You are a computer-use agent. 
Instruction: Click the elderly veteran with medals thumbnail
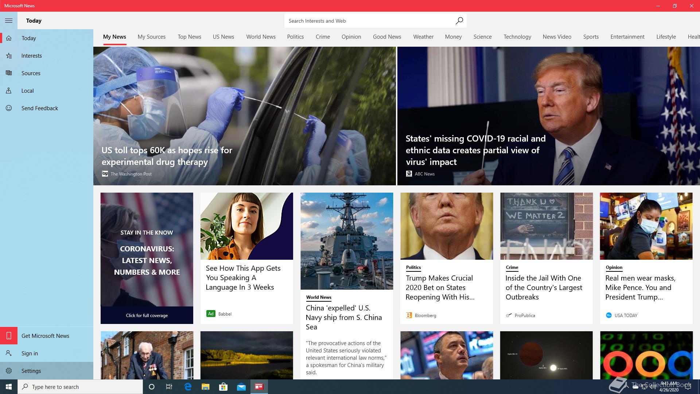pyautogui.click(x=147, y=355)
